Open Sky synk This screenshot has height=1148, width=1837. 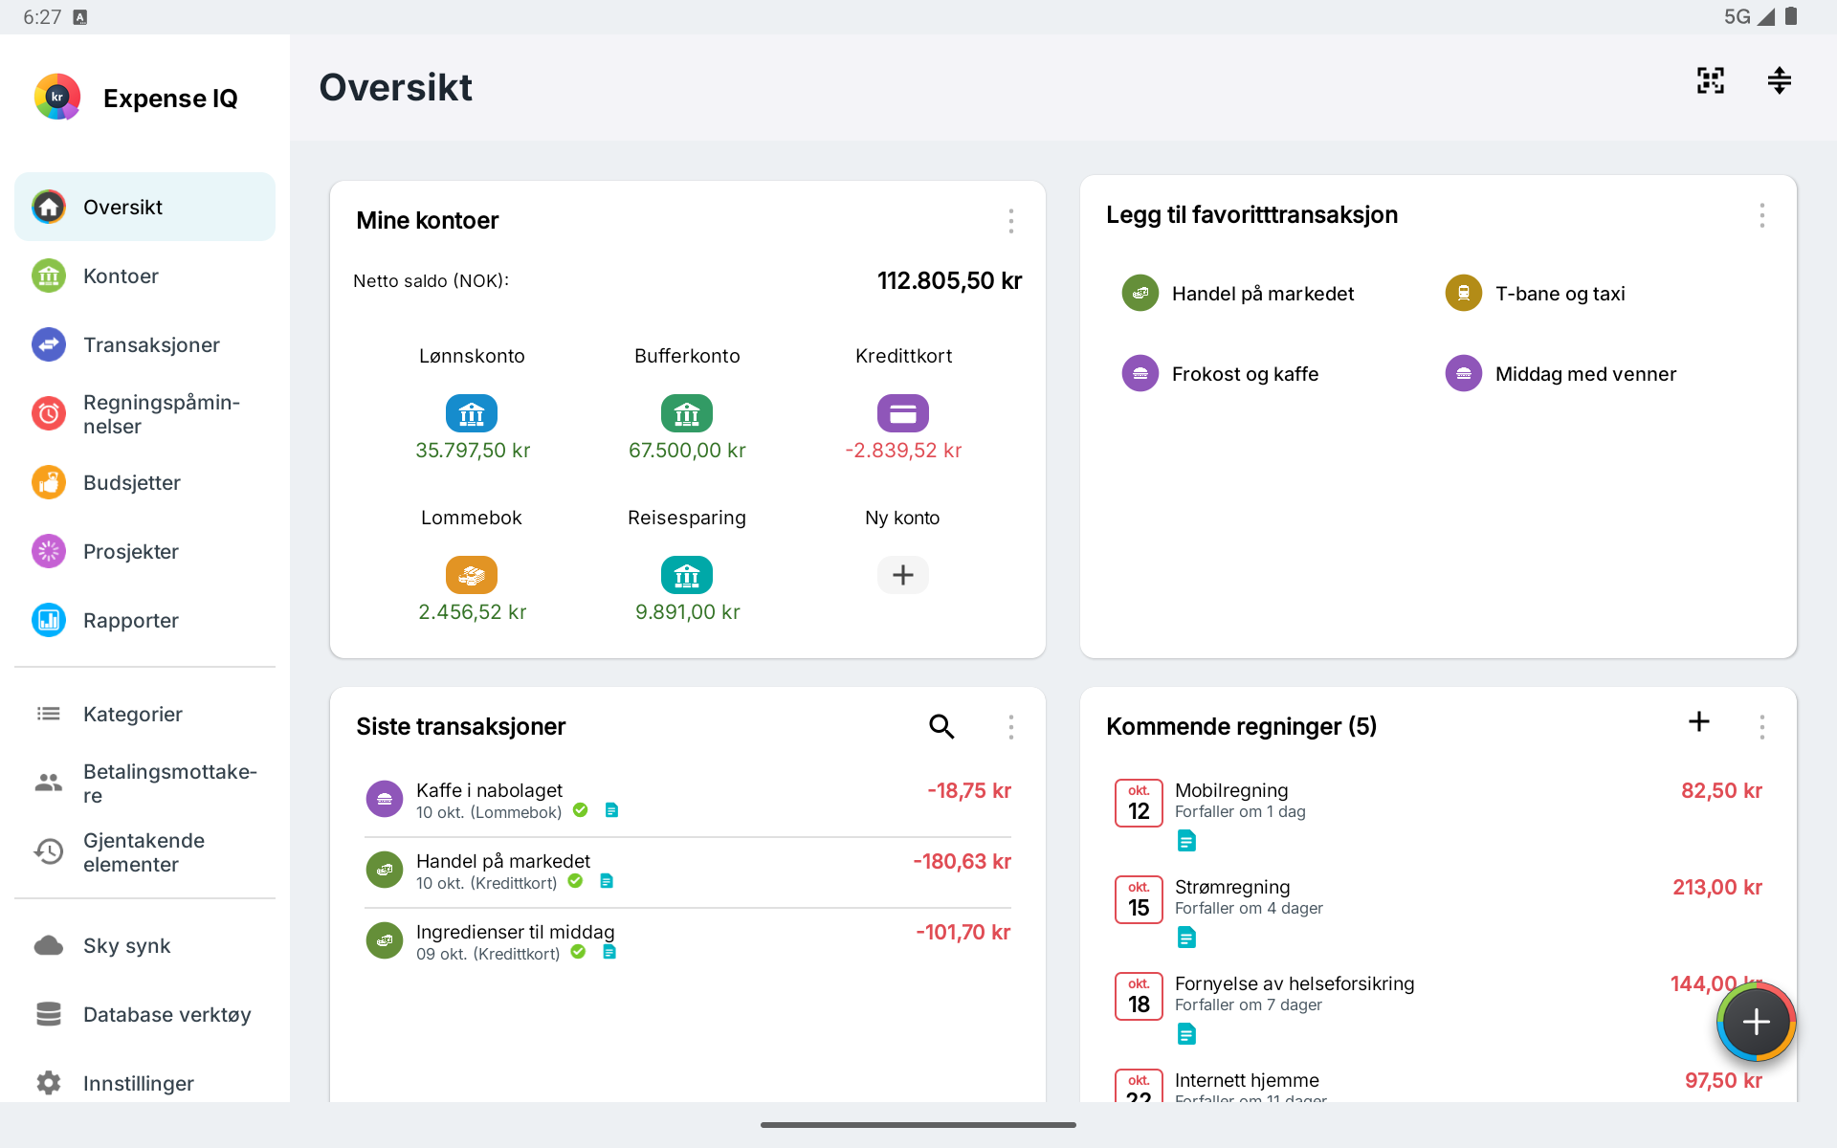144,945
